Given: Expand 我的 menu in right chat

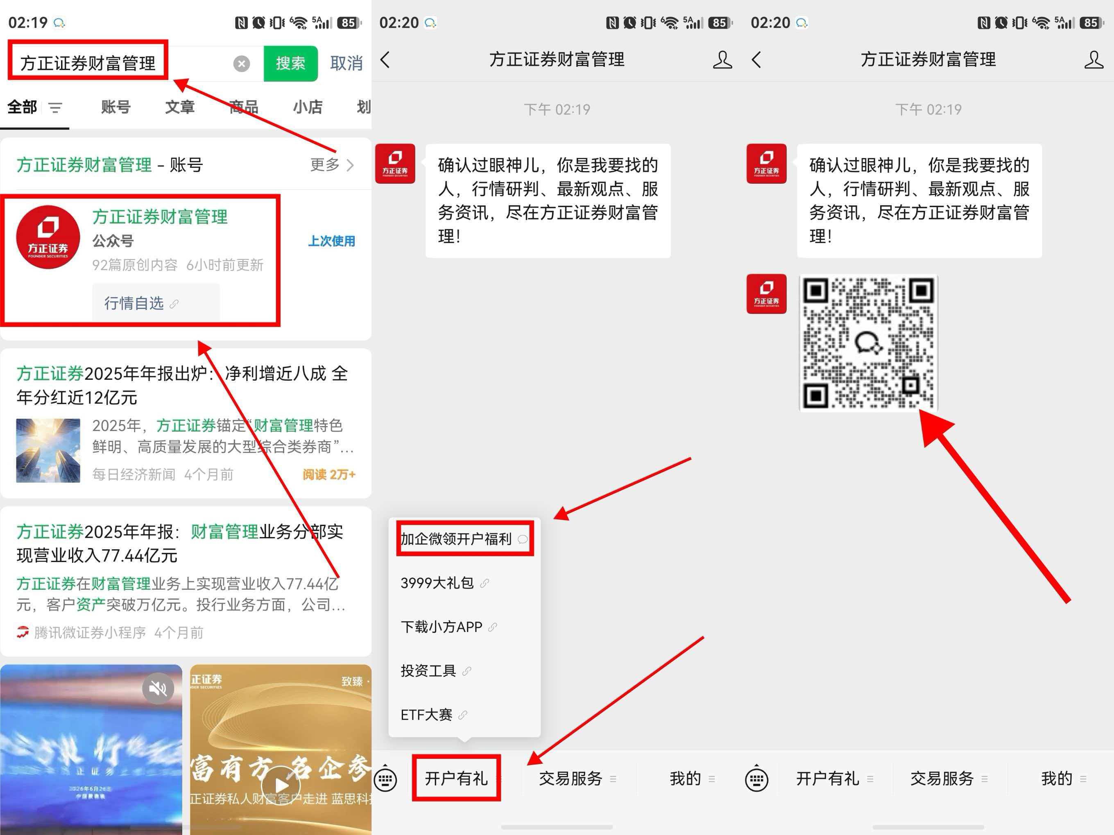Looking at the screenshot, I should point(1064,779).
